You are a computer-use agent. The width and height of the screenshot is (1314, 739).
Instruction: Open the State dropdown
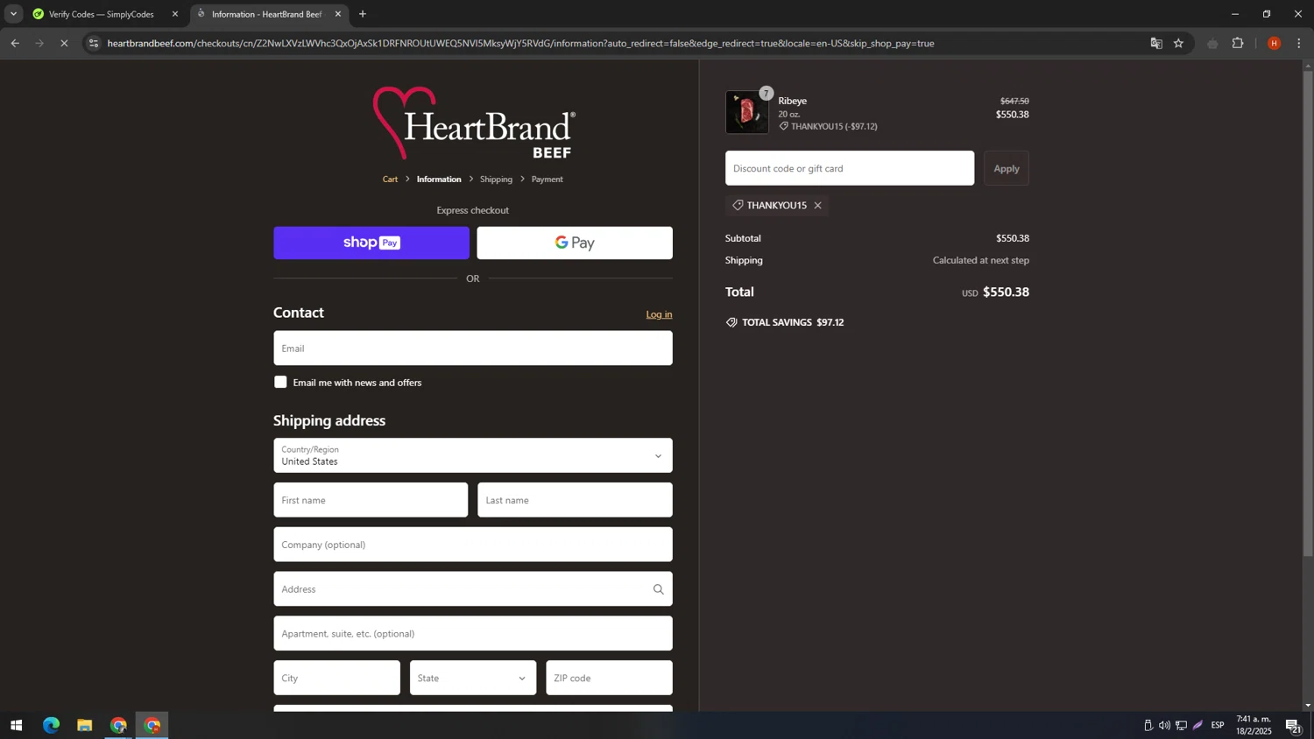(473, 678)
